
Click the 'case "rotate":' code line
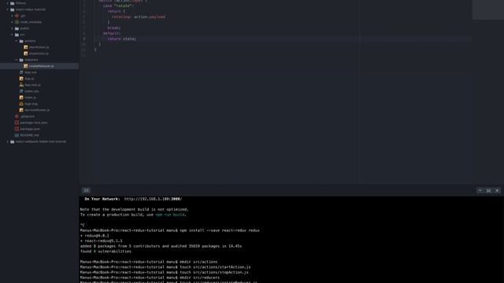(117, 6)
